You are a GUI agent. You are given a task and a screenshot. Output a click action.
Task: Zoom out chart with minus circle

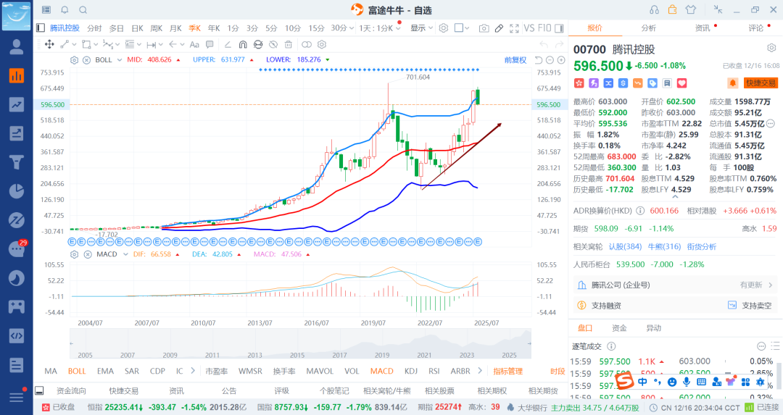(x=550, y=60)
